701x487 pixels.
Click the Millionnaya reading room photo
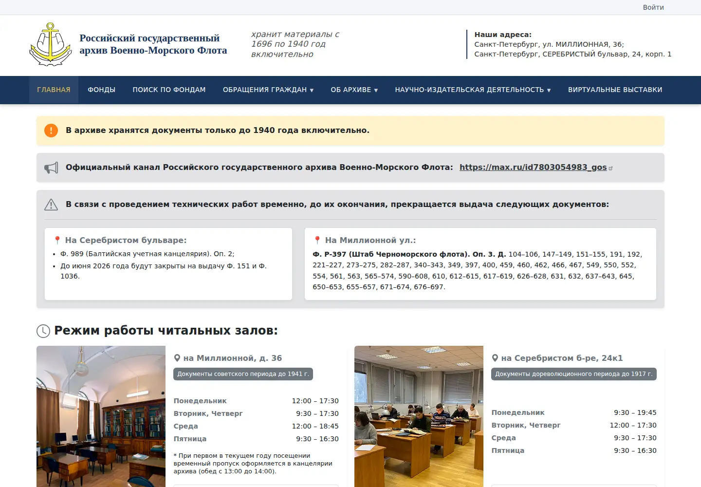click(x=101, y=416)
